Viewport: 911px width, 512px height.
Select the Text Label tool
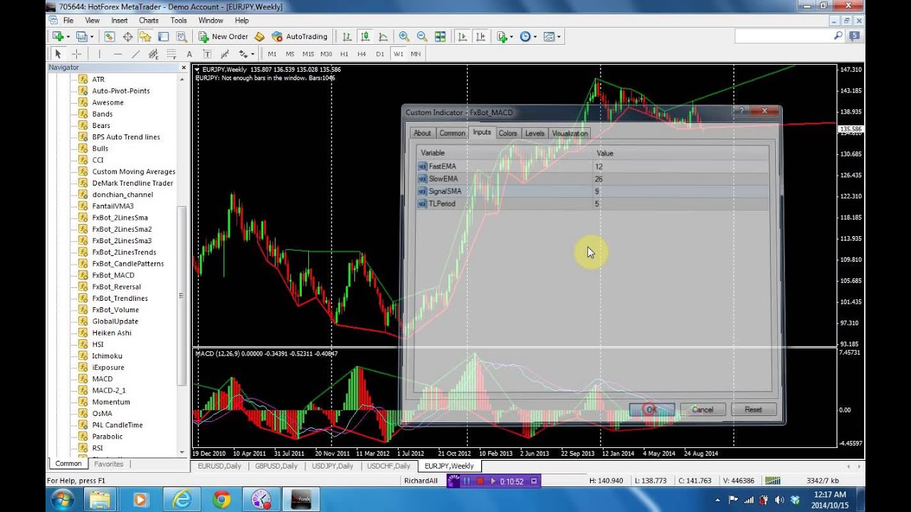click(x=207, y=54)
